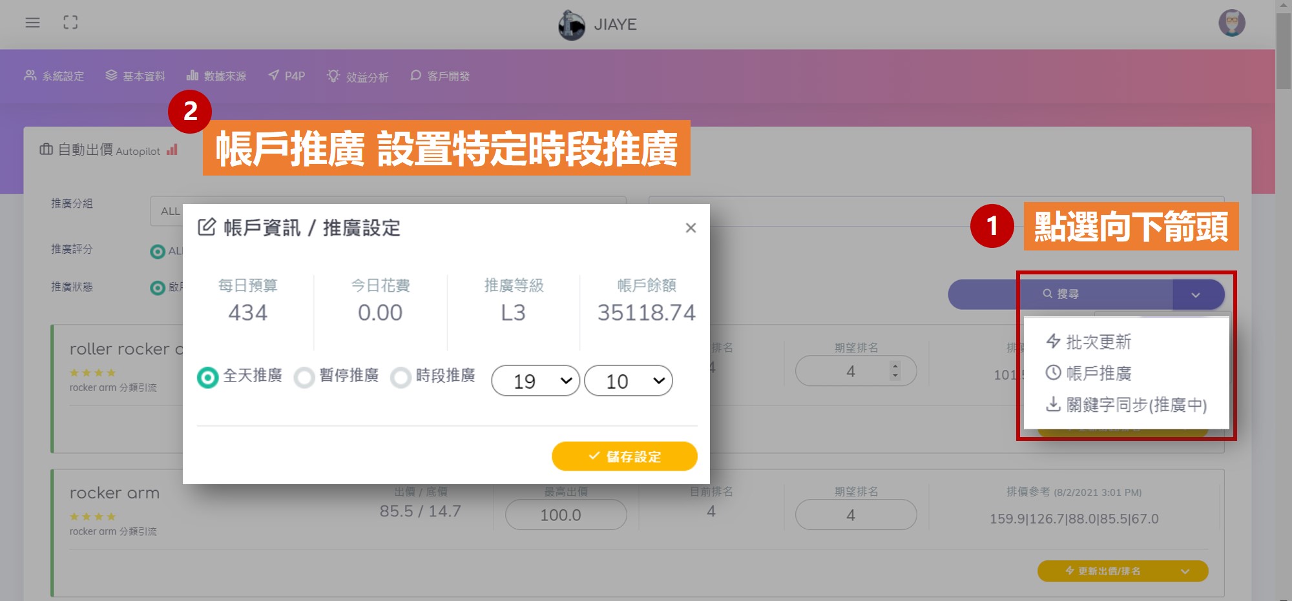Select the 全天推廣 radio option
The width and height of the screenshot is (1292, 601).
pos(208,377)
